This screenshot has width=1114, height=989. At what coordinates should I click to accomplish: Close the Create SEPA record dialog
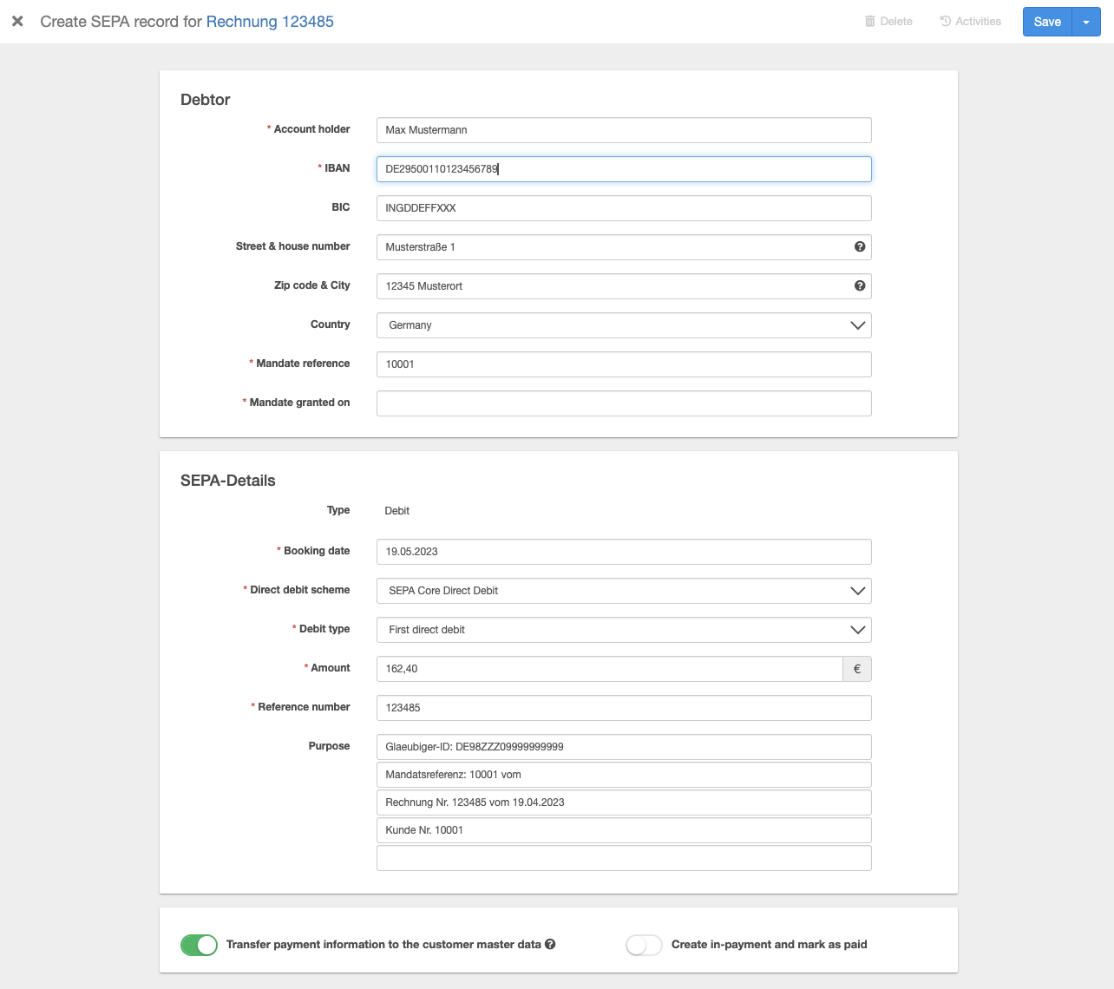pyautogui.click(x=17, y=21)
